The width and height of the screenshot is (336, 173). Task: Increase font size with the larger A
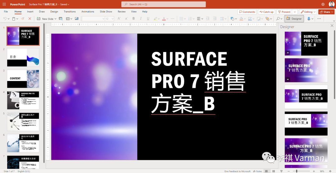point(119,19)
